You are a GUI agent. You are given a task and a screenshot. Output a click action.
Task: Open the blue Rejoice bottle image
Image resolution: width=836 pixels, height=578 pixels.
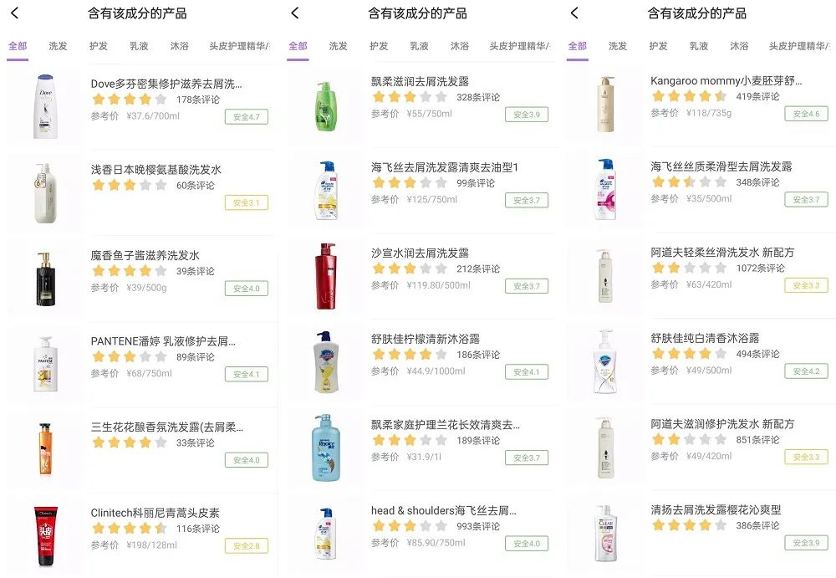click(326, 448)
